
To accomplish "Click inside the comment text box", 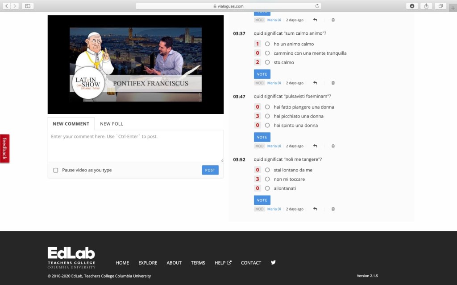I will [x=135, y=146].
